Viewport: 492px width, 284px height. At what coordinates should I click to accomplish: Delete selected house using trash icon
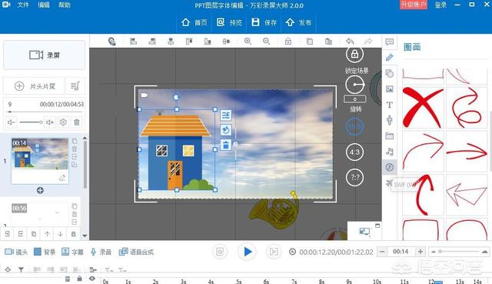(x=225, y=145)
